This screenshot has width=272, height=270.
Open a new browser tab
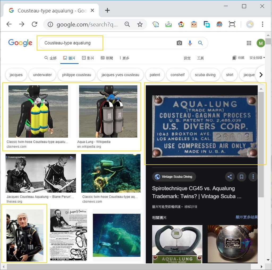click(x=107, y=10)
